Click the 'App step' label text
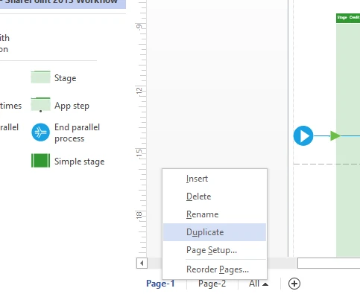 [72, 106]
